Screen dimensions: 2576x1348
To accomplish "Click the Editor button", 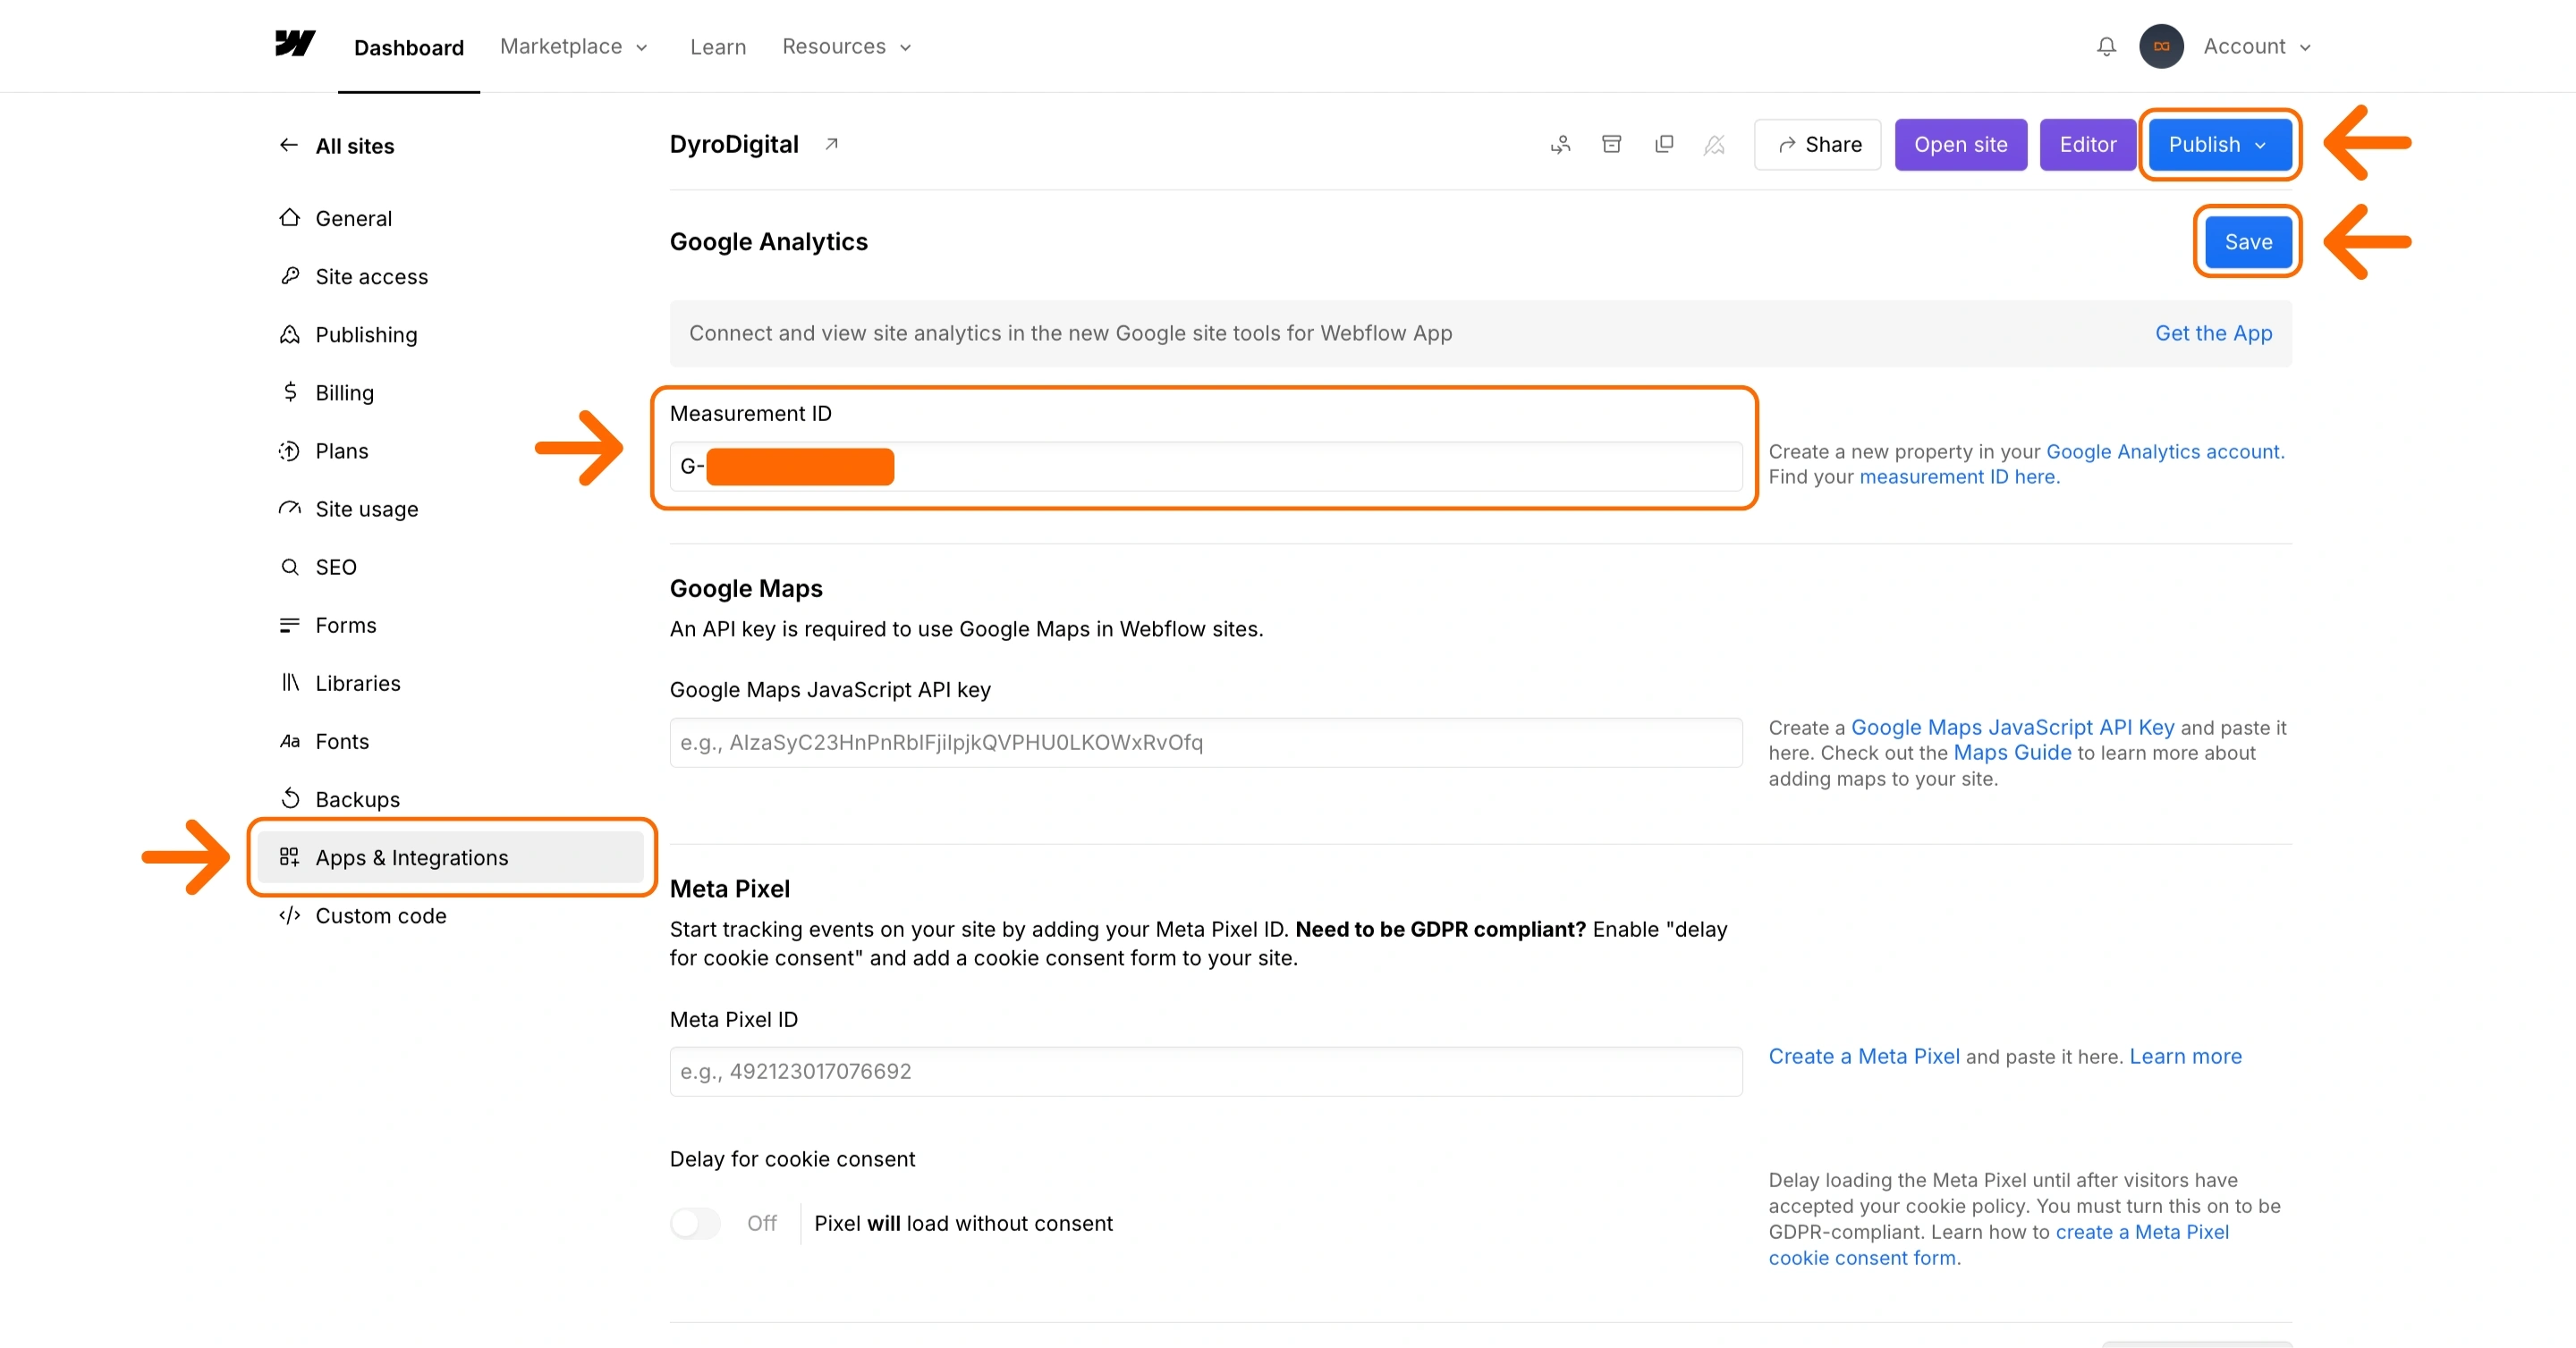I will click(2088, 144).
